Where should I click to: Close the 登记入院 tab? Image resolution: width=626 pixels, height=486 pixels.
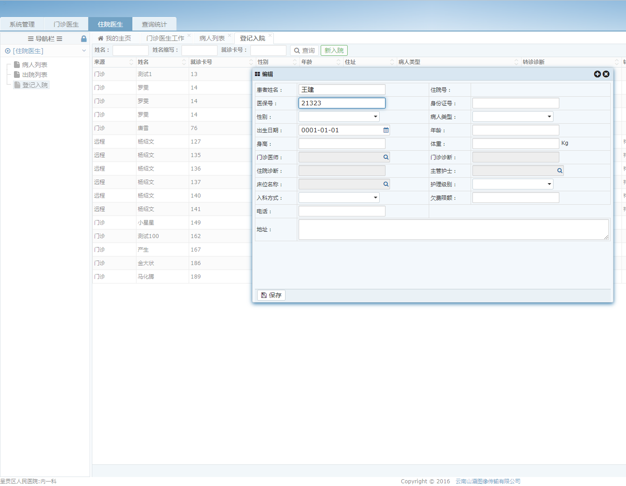tap(270, 35)
